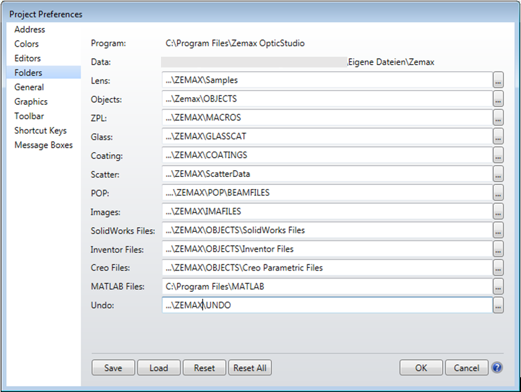Image resolution: width=521 pixels, height=392 pixels.
Task: Open Message Boxes preferences
Action: [43, 145]
